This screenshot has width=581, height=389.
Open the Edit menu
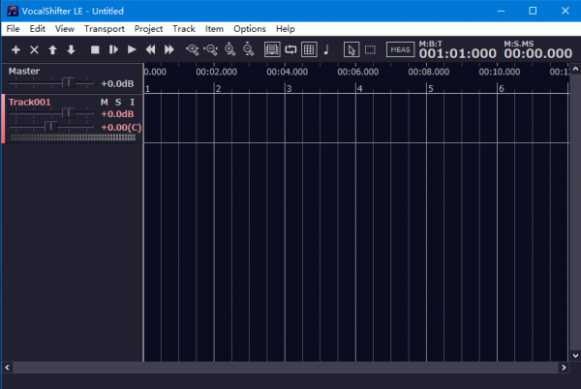point(38,28)
